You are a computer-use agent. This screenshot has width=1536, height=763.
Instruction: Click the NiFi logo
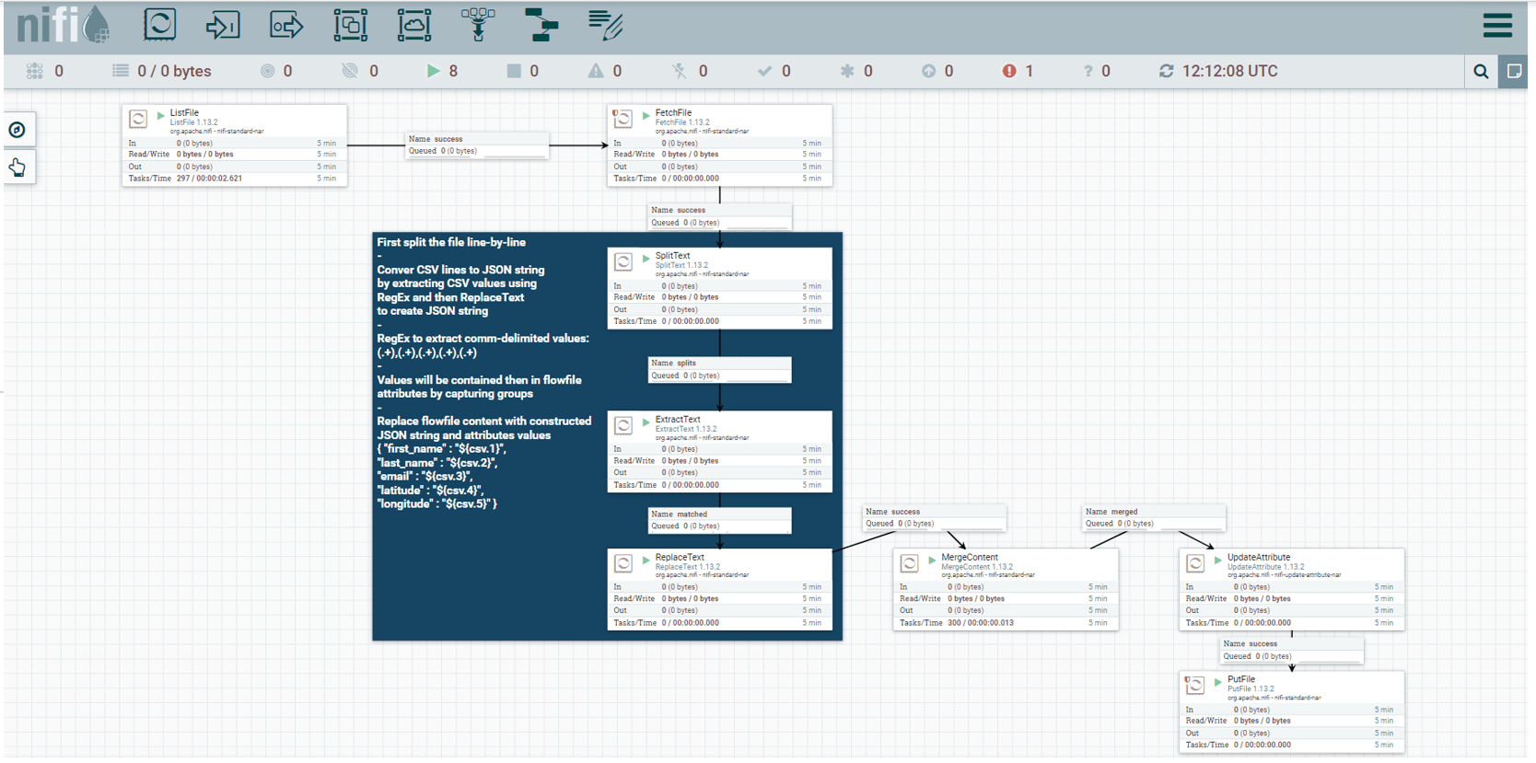tap(63, 25)
